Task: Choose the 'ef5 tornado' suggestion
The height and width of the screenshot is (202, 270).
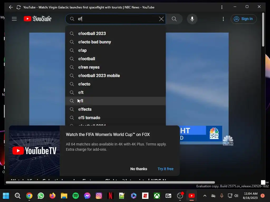Action: tap(115, 118)
